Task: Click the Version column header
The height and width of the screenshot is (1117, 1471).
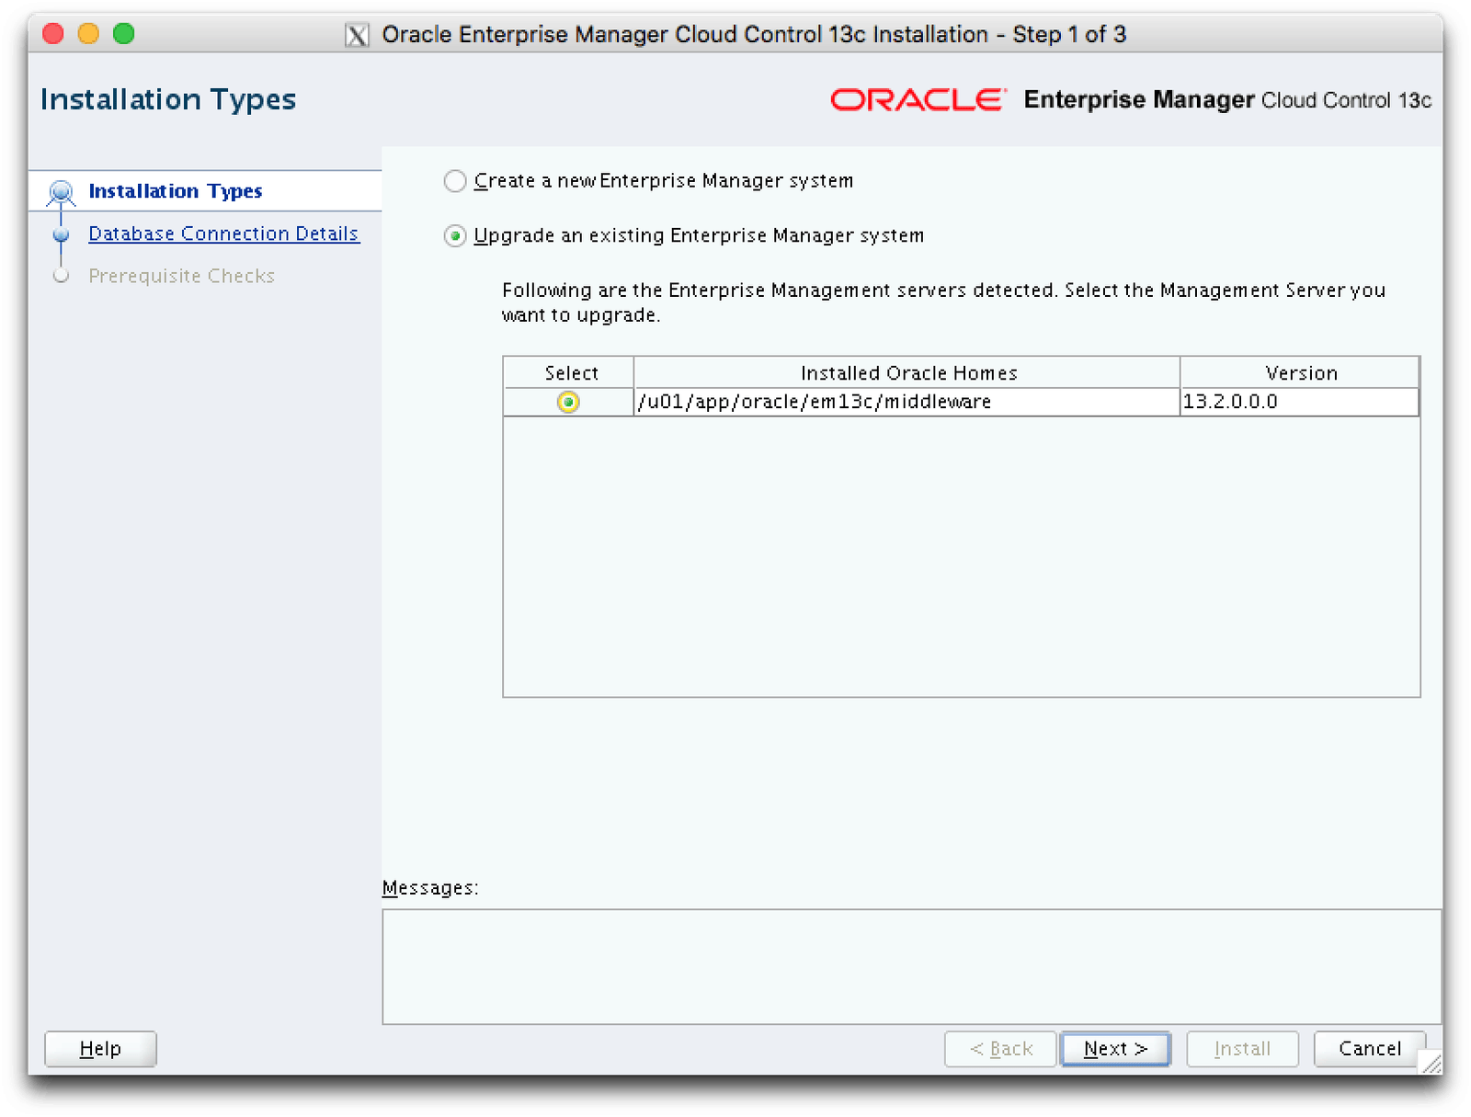Action: [x=1300, y=372]
